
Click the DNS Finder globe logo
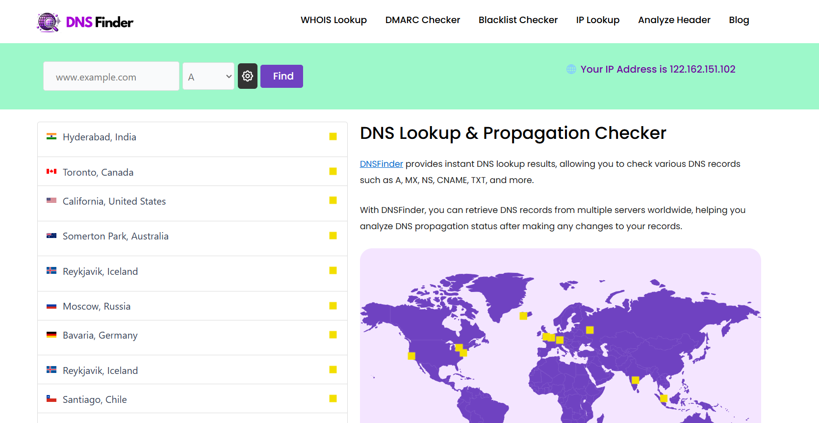49,22
